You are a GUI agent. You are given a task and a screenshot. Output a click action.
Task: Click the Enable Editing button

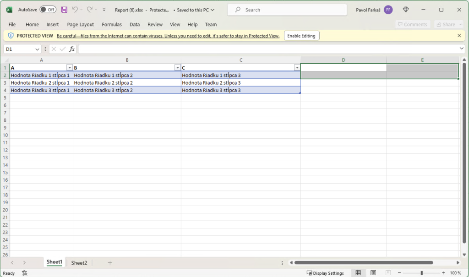301,36
